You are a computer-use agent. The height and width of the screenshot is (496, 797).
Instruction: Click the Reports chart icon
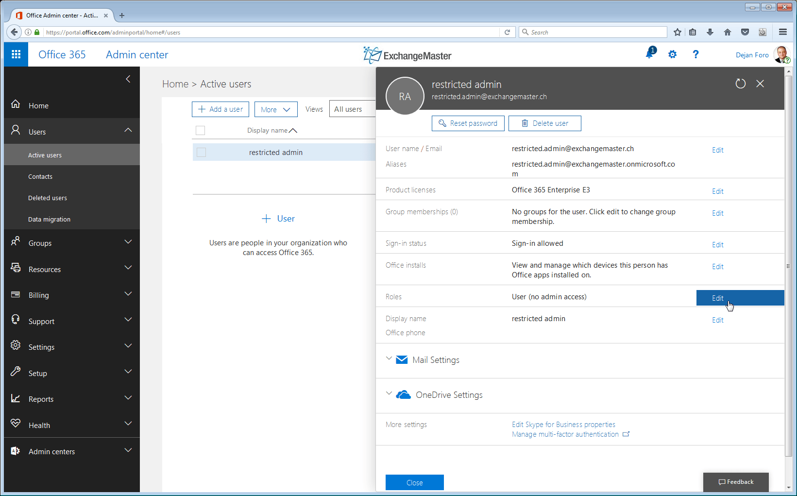pos(16,398)
